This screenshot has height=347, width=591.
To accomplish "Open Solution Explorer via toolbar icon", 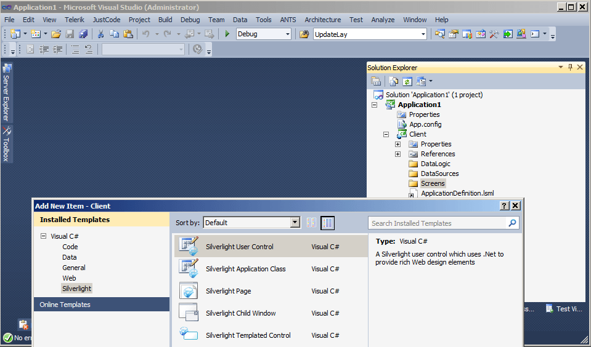I will click(x=440, y=34).
